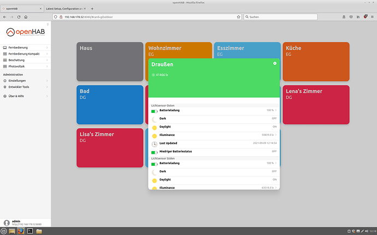The width and height of the screenshot is (377, 235).
Task: Open Lena's Zimmer card
Action: tap(316, 105)
